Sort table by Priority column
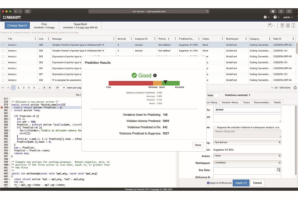Screen dimensions: 298x199 tap(162, 39)
